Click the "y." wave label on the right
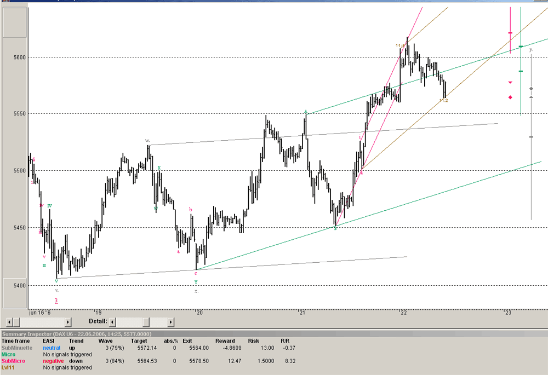The height and width of the screenshot is (375, 548). 530,49
